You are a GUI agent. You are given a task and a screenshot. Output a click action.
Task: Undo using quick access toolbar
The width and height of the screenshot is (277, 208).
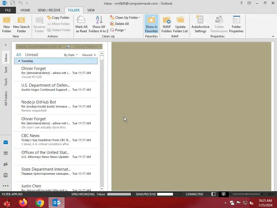point(21,3)
